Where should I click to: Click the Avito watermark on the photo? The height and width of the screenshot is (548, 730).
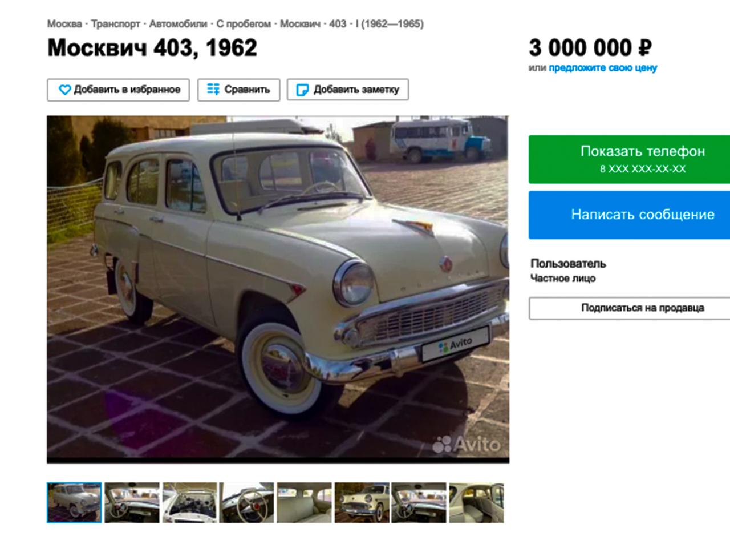click(466, 444)
